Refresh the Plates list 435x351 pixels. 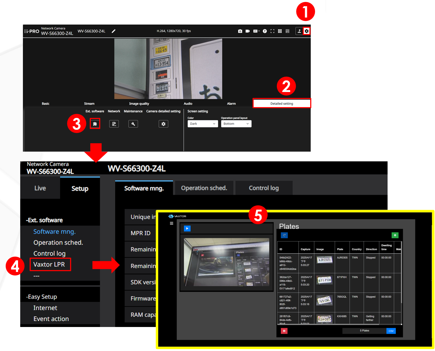(284, 235)
